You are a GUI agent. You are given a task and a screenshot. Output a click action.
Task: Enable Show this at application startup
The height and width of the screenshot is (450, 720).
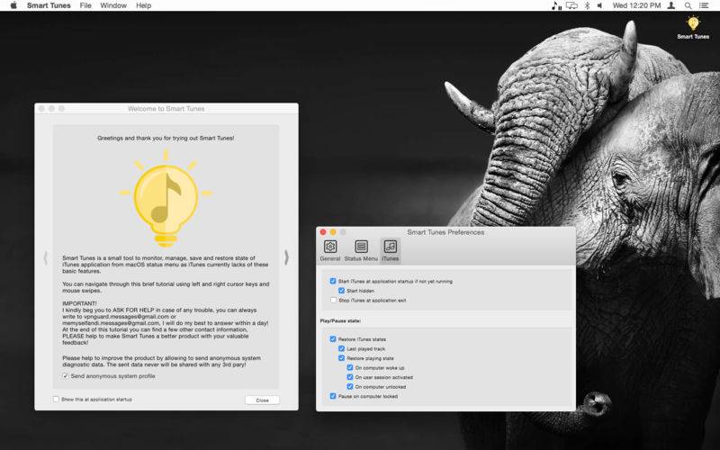[56, 400]
